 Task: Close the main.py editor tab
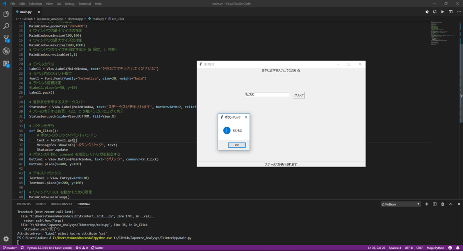[39, 12]
